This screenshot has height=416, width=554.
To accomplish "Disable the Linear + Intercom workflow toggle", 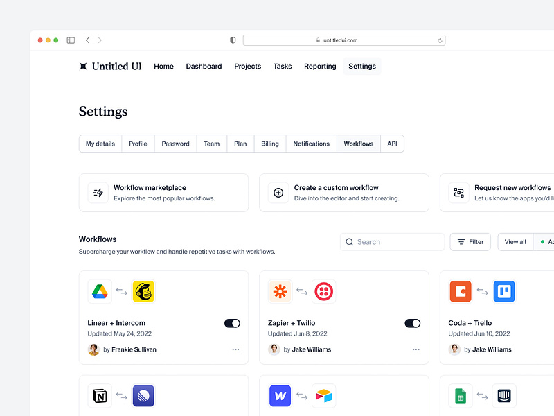I will tap(232, 323).
